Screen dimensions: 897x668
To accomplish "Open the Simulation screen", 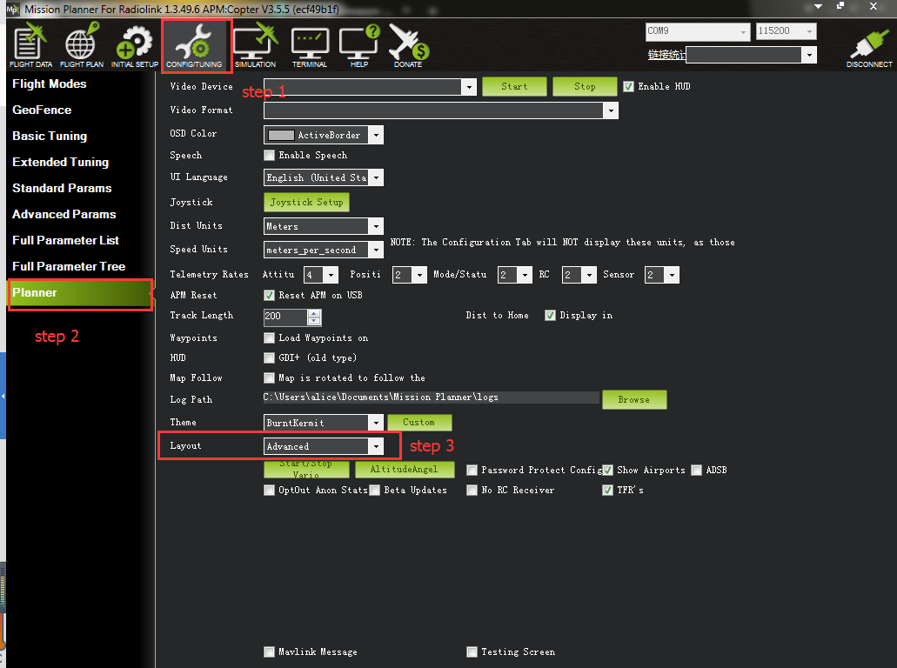I will click(x=255, y=45).
